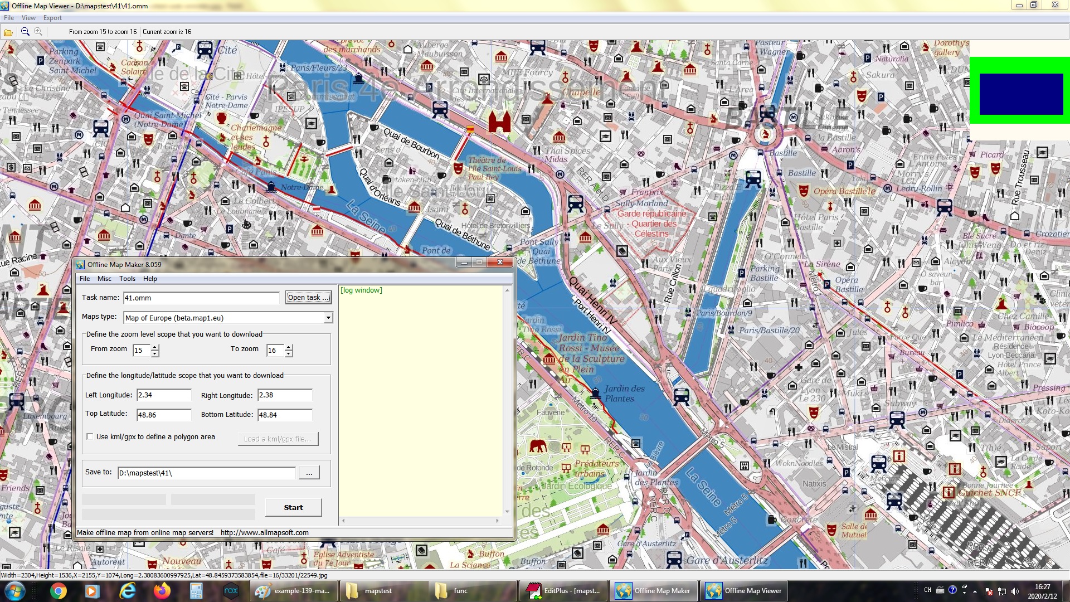Click the Start button
The image size is (1070, 602).
293,508
